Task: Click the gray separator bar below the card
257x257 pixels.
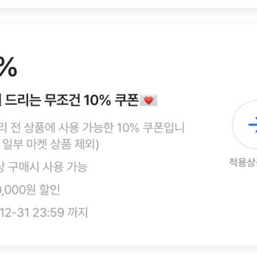Action: point(128,251)
